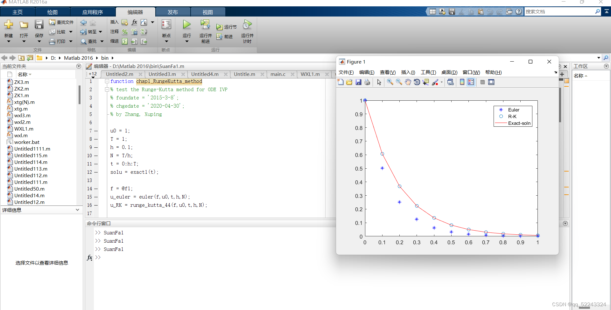611x310 pixels.
Task: Click the Find Files (查找文件) icon
Action: pos(52,22)
